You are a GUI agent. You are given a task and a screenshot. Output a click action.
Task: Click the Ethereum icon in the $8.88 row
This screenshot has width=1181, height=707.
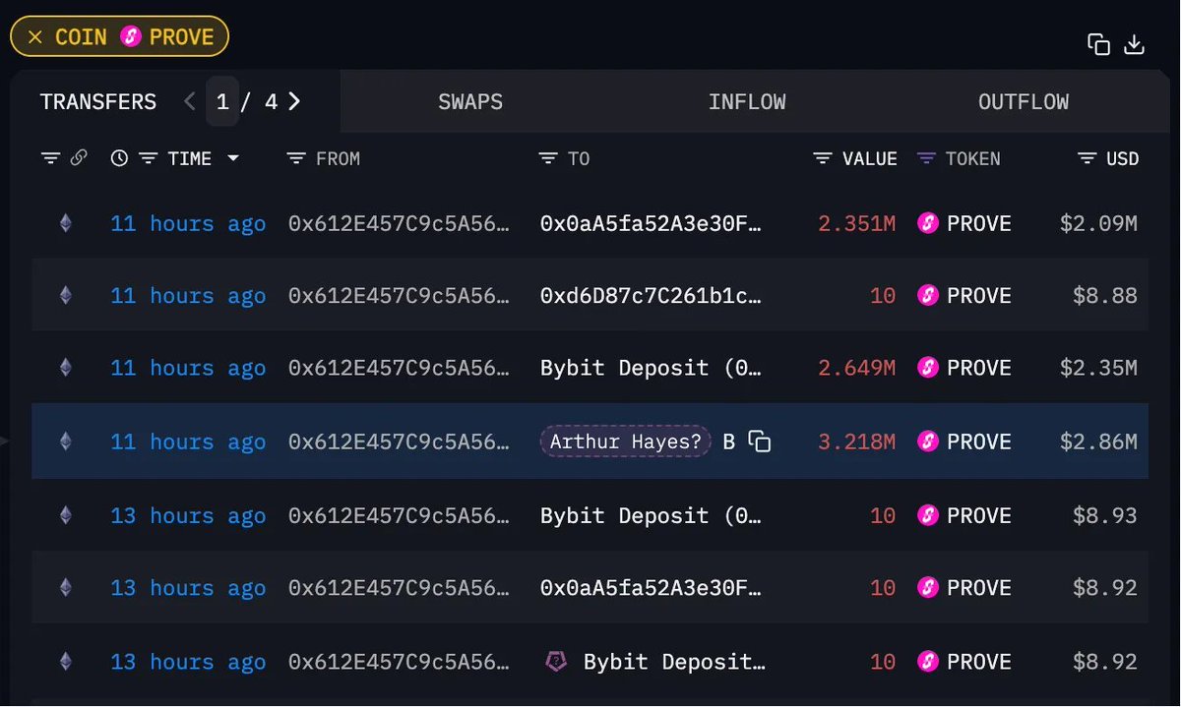pyautogui.click(x=65, y=295)
